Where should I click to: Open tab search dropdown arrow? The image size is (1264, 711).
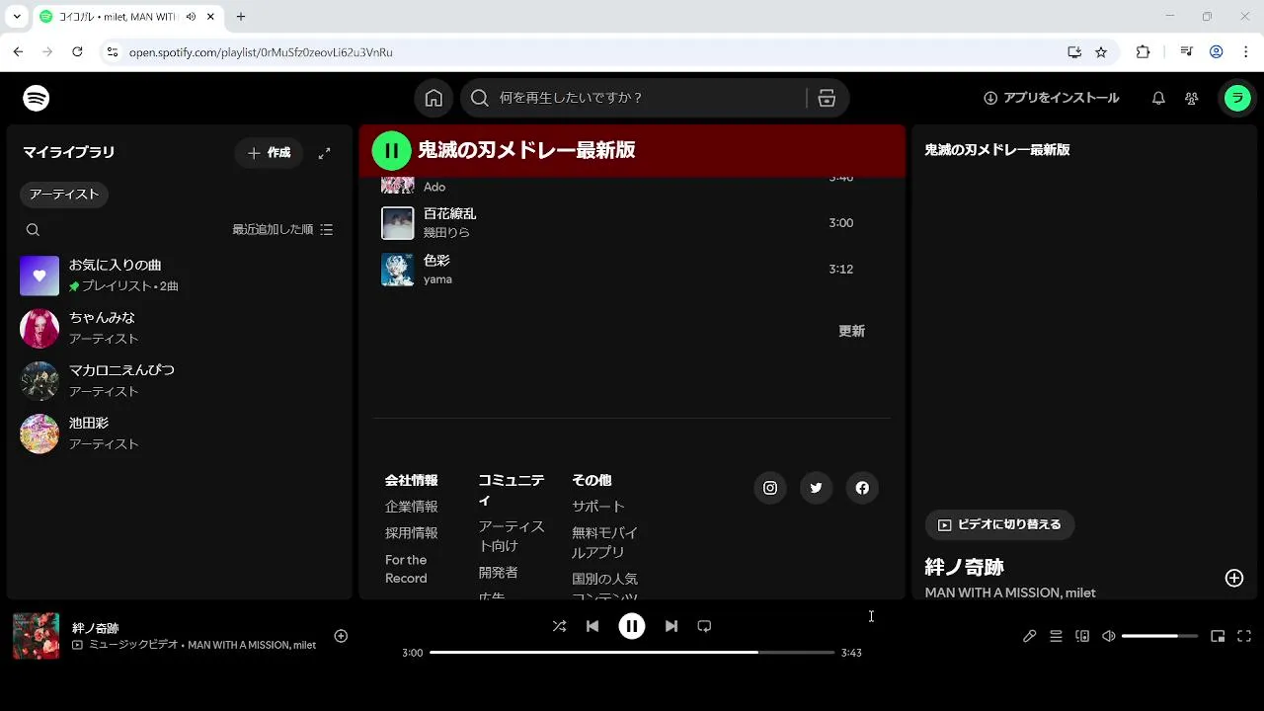17,17
